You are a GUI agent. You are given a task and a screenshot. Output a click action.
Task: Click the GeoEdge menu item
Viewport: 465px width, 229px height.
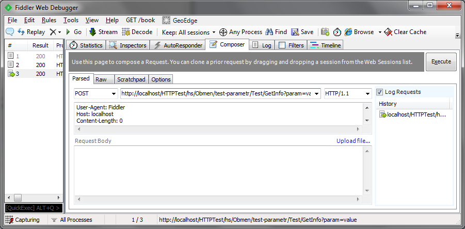(x=180, y=20)
